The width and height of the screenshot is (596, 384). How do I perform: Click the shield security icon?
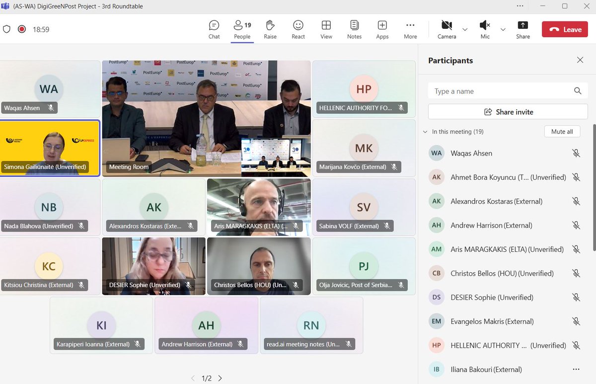(6, 29)
